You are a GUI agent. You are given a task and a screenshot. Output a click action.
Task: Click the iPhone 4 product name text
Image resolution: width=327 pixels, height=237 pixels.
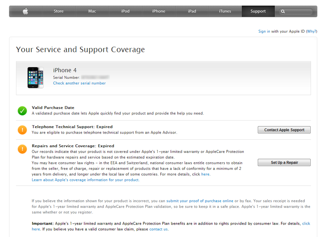pyautogui.click(x=65, y=70)
